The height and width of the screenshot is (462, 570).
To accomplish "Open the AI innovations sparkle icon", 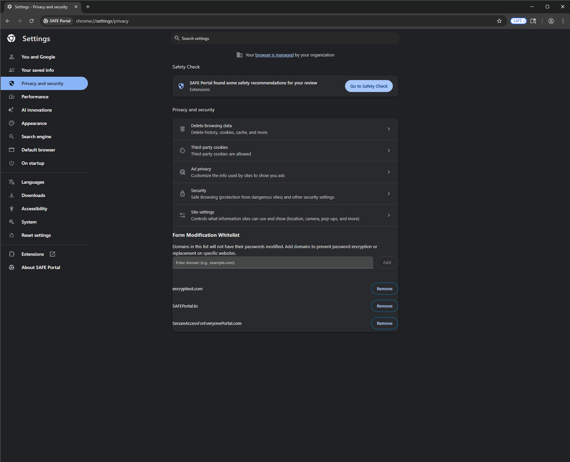I will point(11,110).
